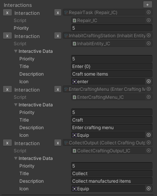Remove the CollectOutput interaction entry
The image size is (157, 196).
pos(7,143)
